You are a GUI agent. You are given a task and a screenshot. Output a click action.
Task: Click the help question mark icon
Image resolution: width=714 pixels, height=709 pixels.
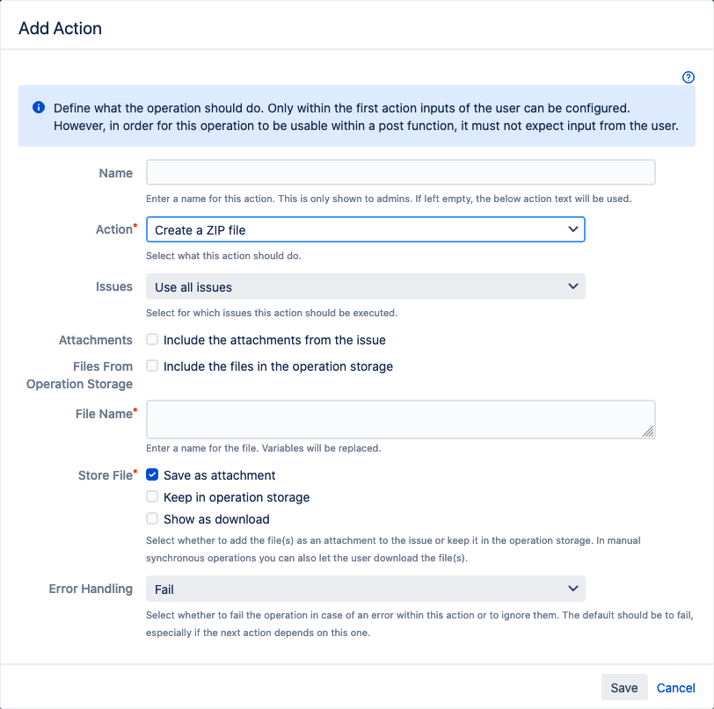pos(688,77)
